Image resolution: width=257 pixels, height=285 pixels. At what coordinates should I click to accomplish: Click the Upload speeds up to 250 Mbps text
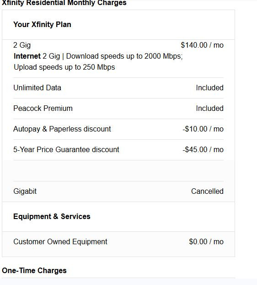click(64, 67)
